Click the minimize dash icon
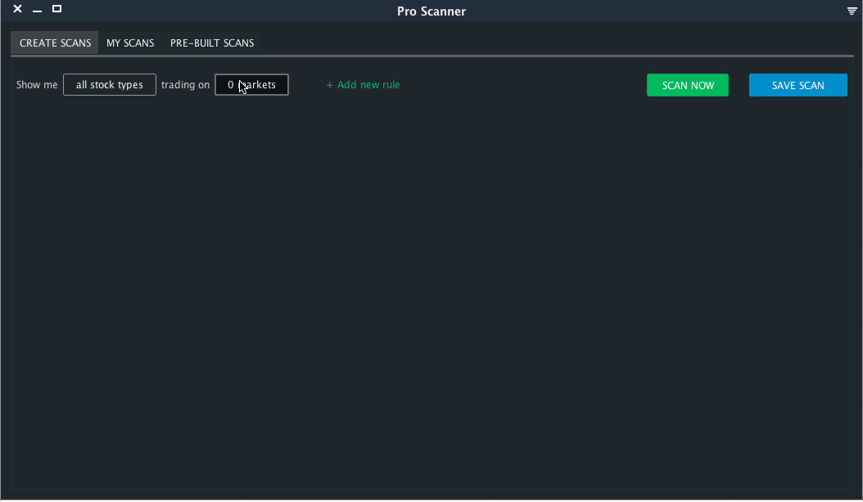863x502 pixels. click(37, 11)
